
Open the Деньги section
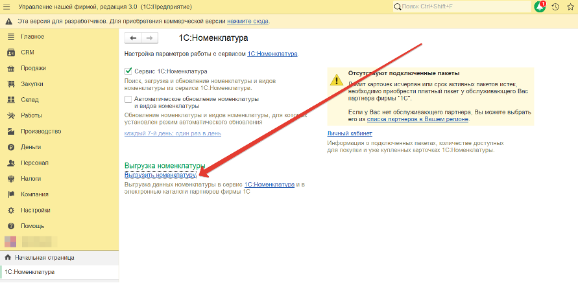(31, 147)
